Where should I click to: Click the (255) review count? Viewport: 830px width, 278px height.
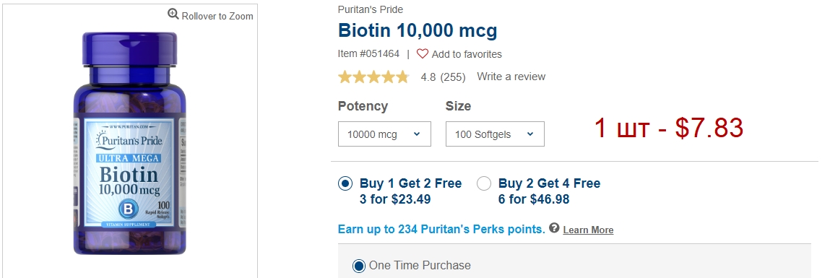[x=453, y=77]
